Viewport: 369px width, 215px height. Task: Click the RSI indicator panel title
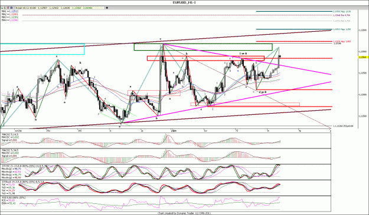click(13, 198)
